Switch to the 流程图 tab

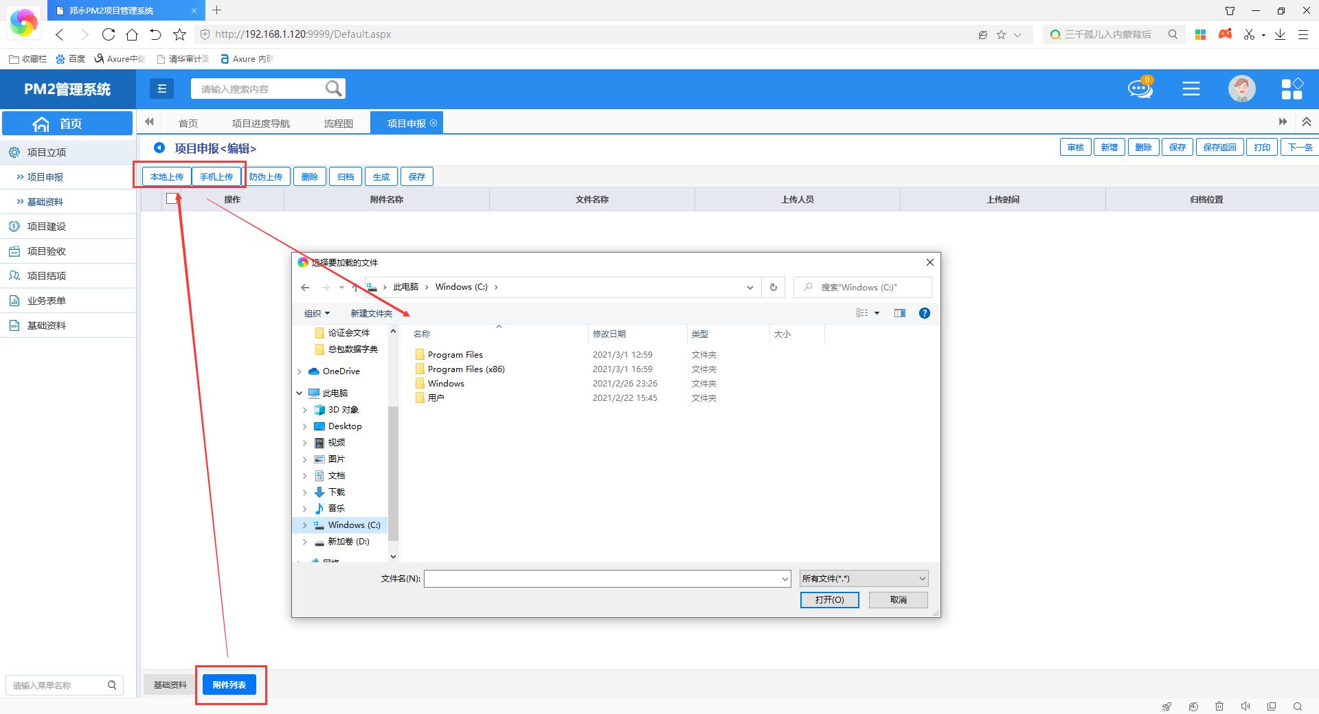click(x=338, y=124)
